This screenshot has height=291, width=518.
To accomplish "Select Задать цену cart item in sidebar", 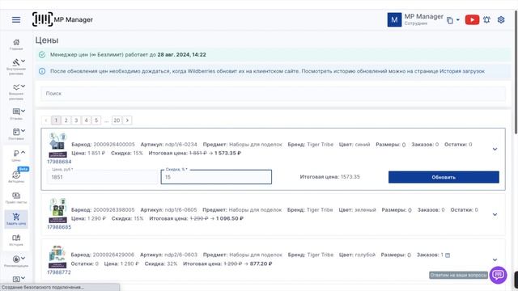I will click(16, 219).
